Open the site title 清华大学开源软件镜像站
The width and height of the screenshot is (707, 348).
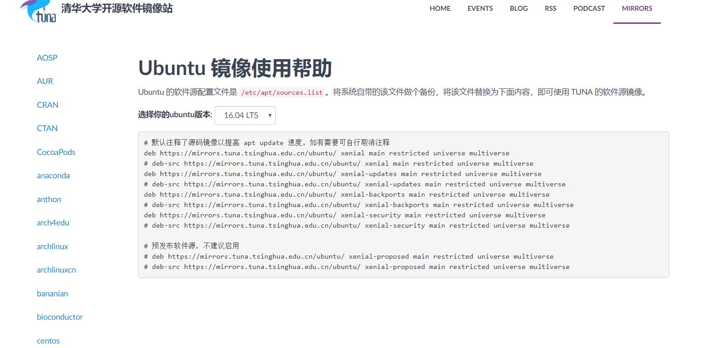(117, 8)
